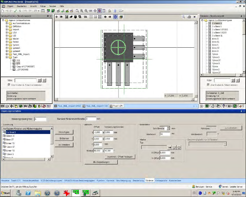Switch to the Pipetten tab
Screen dimensions: 246x197
coord(101,181)
